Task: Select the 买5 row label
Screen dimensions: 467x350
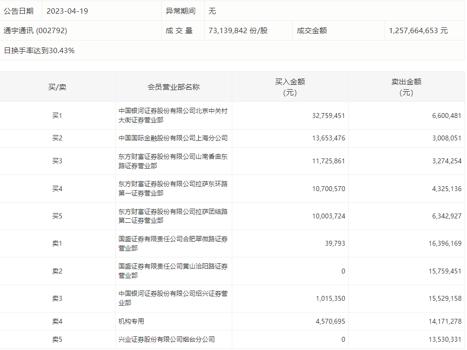Action: click(57, 216)
